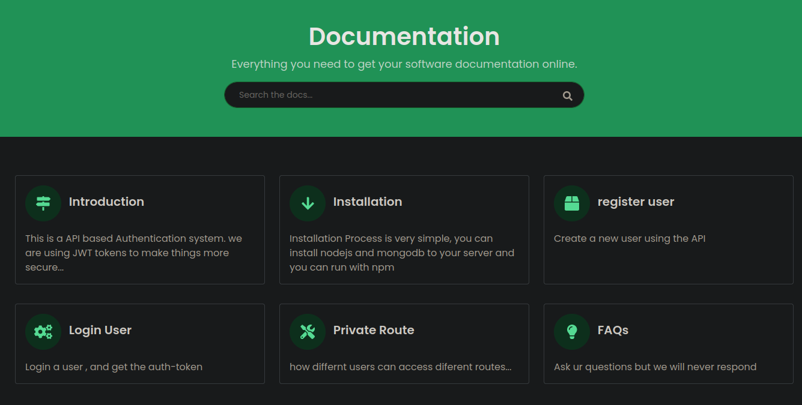Click the JWT tokens introduction description

pyautogui.click(x=133, y=253)
